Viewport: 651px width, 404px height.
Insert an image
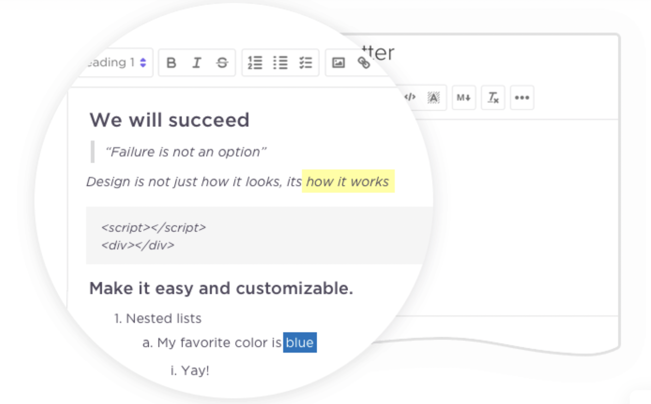tap(338, 63)
